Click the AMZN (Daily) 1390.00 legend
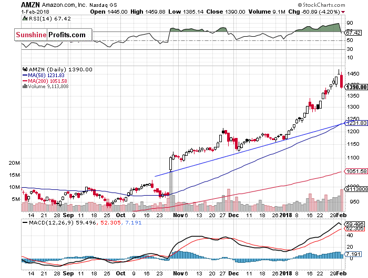Image resolution: width=368 pixels, height=278 pixels. click(60, 70)
